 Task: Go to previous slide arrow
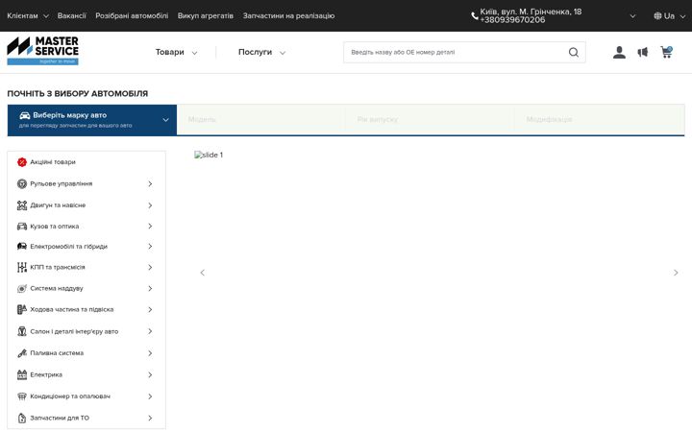[x=203, y=273]
